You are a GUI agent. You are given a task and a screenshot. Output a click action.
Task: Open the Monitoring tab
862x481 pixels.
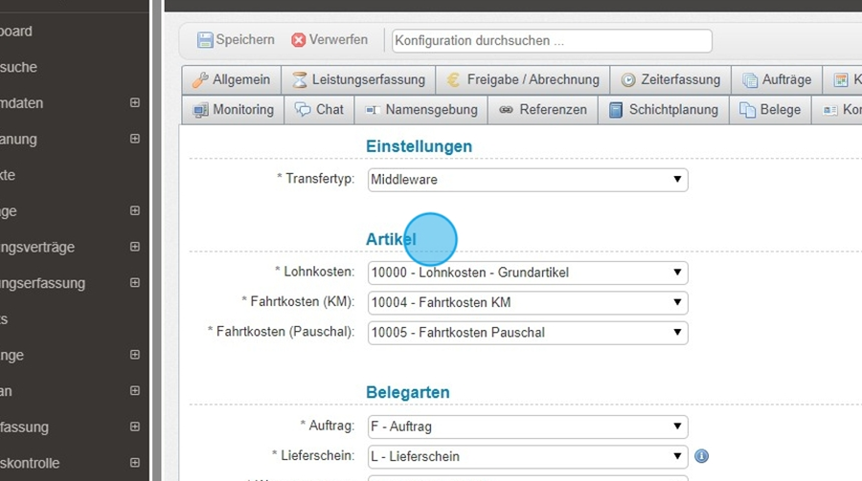tap(233, 110)
